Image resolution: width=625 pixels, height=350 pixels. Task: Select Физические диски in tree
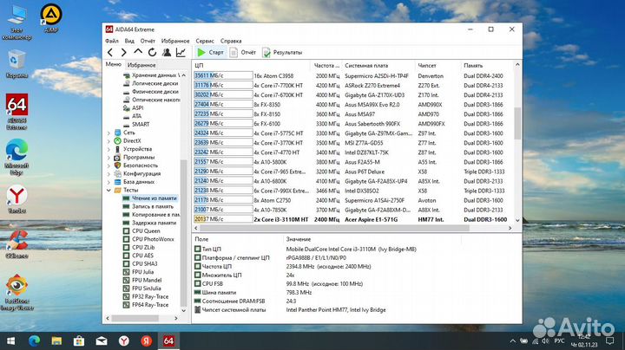click(151, 92)
